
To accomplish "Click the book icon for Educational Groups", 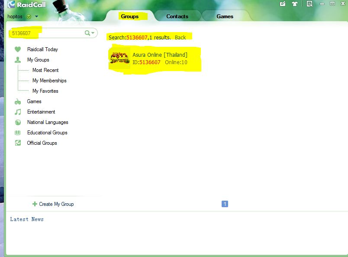I will [18, 133].
